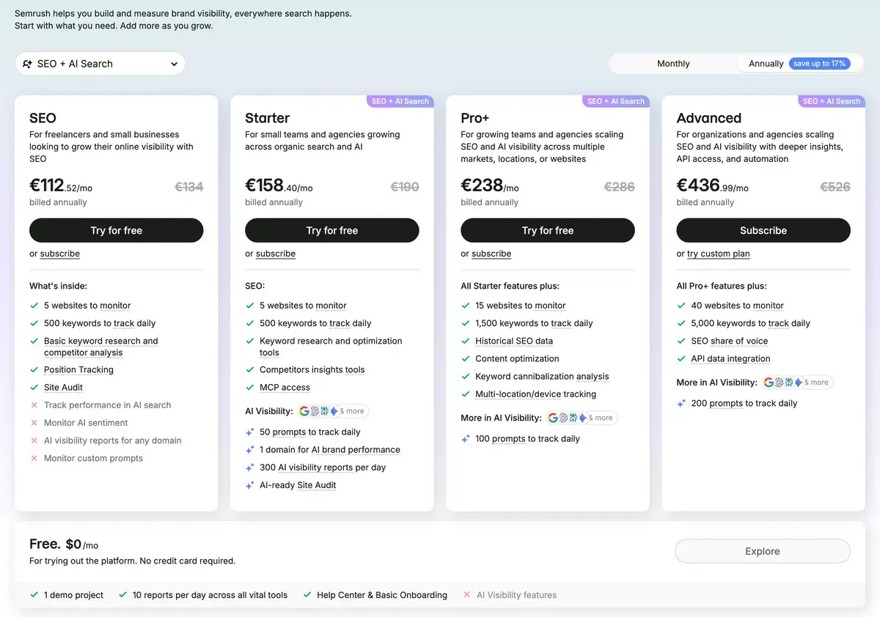Image resolution: width=880 pixels, height=617 pixels.
Task: Click Google icon in Starter AI Visibility
Action: (304, 411)
